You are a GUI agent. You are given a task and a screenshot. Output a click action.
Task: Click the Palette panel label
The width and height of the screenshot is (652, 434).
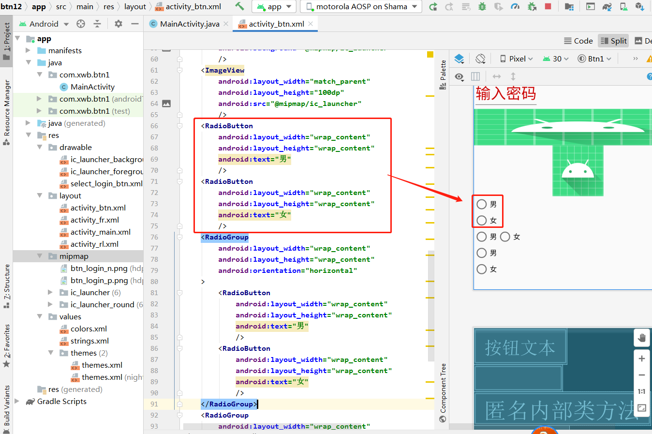pyautogui.click(x=444, y=70)
